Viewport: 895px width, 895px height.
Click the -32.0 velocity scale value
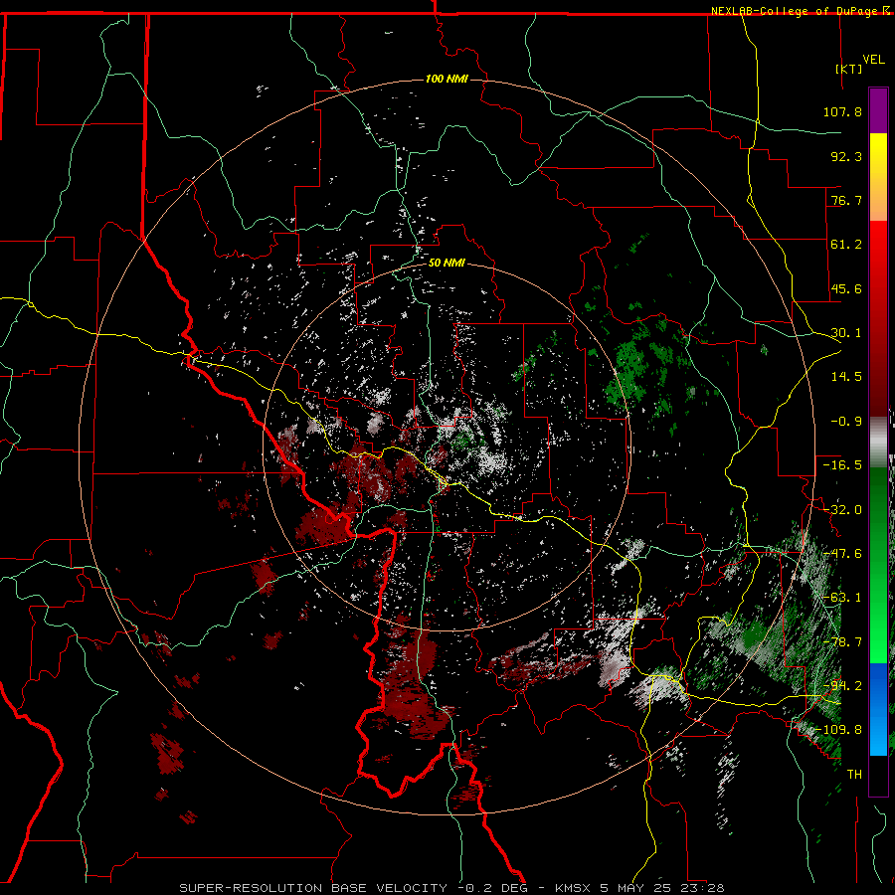point(842,510)
